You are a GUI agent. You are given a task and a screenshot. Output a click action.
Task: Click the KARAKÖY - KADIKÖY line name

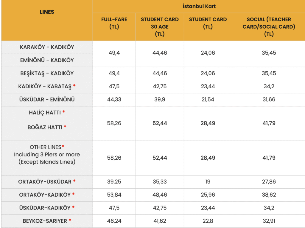click(47, 47)
